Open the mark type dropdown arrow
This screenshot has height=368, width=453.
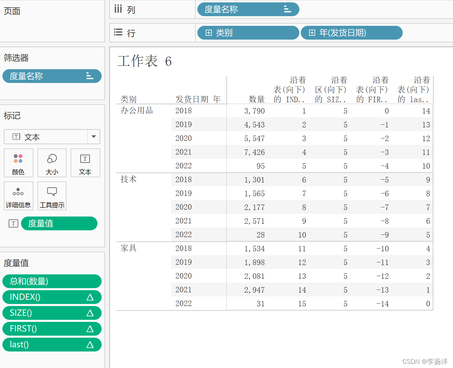tap(94, 137)
